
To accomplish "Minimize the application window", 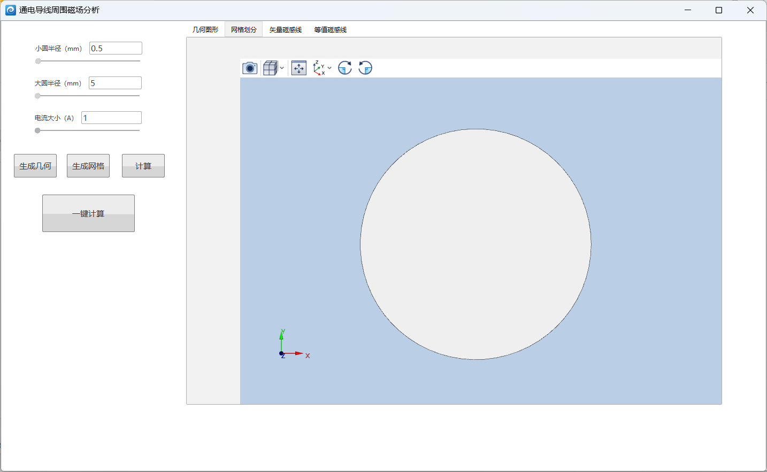I will [688, 10].
